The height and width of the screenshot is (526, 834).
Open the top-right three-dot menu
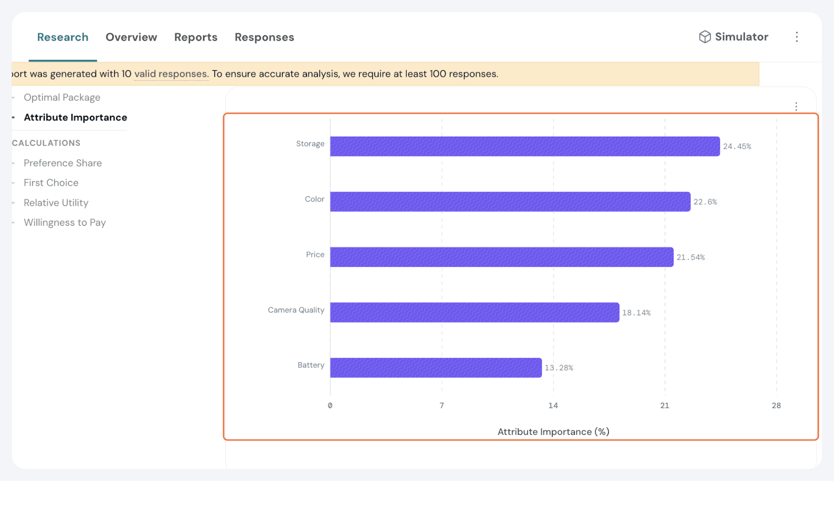click(x=796, y=37)
